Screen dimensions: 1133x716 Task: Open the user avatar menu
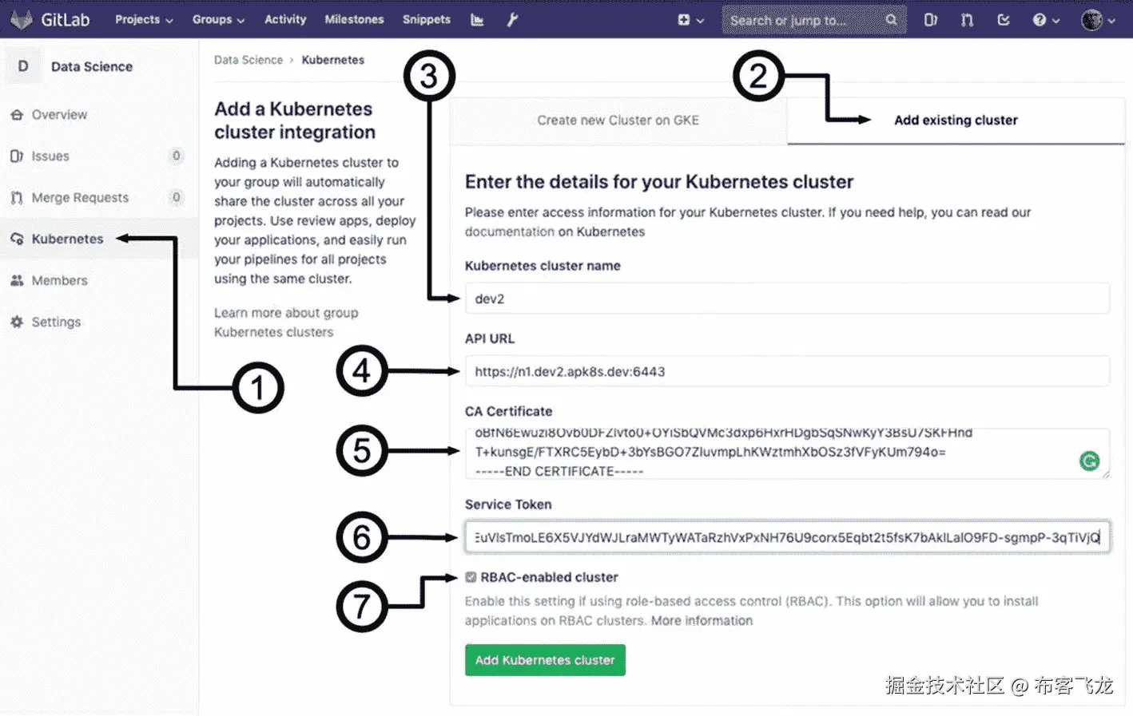coord(1098,20)
